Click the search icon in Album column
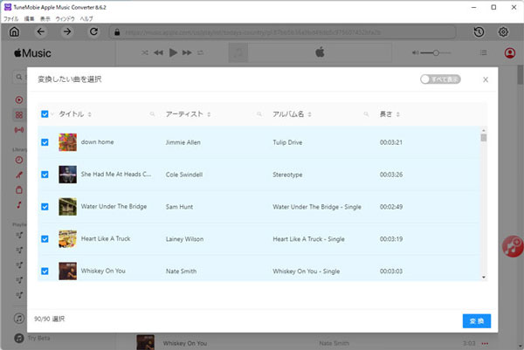Image resolution: width=524 pixels, height=350 pixels. click(x=366, y=114)
